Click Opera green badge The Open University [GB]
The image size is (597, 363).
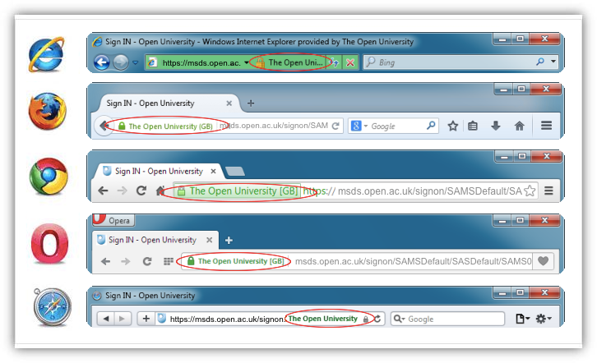click(236, 261)
